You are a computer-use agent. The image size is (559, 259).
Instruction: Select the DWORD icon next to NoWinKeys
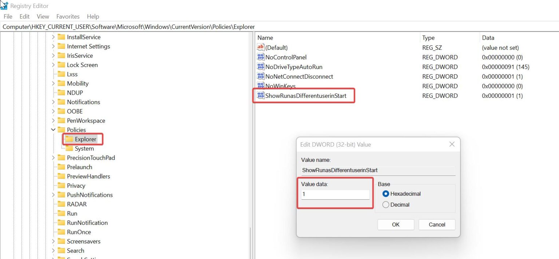pyautogui.click(x=261, y=86)
